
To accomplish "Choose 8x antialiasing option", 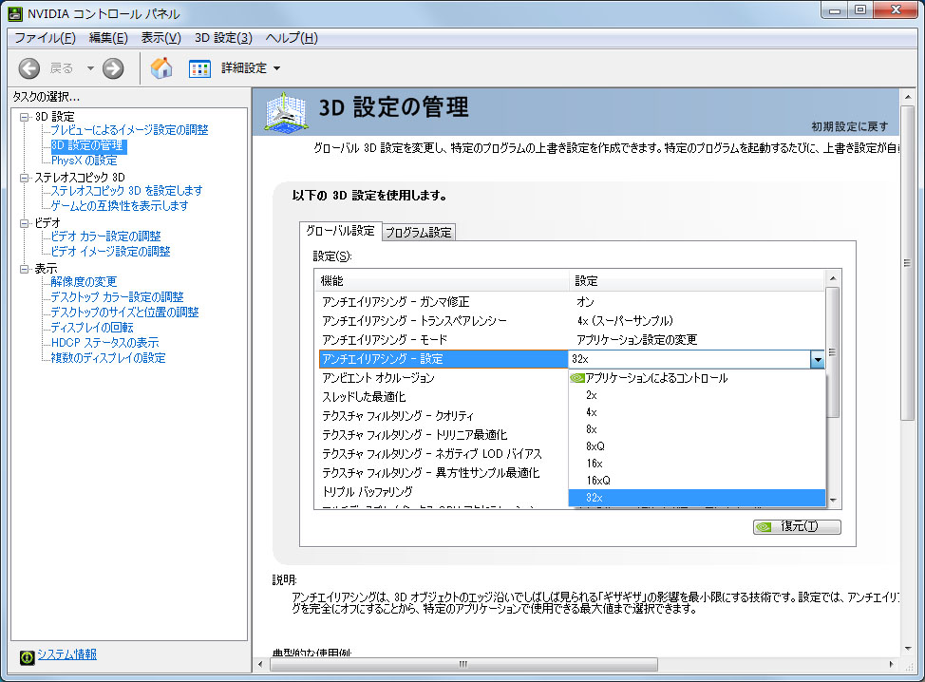I will pyautogui.click(x=697, y=429).
